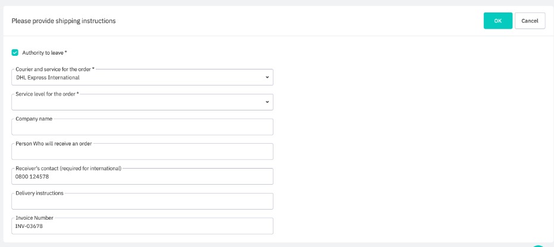This screenshot has width=554, height=247.
Task: Click the chevron arrow on courier dropdown
Action: (267, 77)
